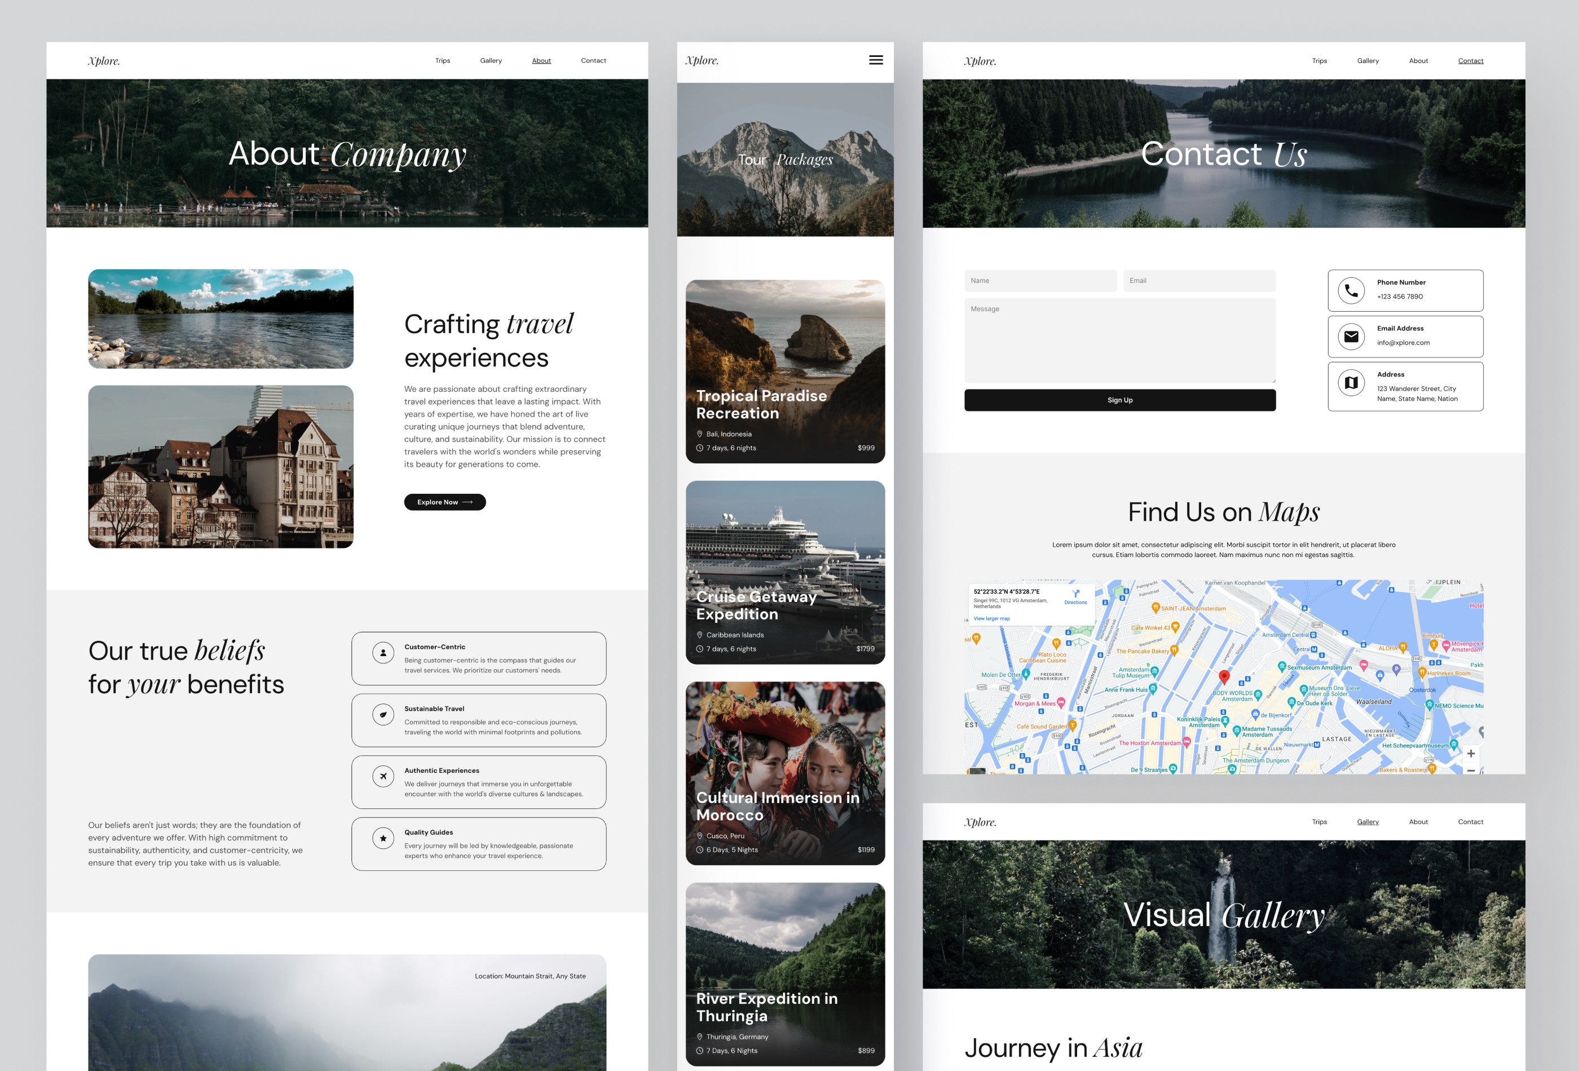Viewport: 1579px width, 1071px height.
Task: Zoom in using the map plus control
Action: tap(1471, 754)
